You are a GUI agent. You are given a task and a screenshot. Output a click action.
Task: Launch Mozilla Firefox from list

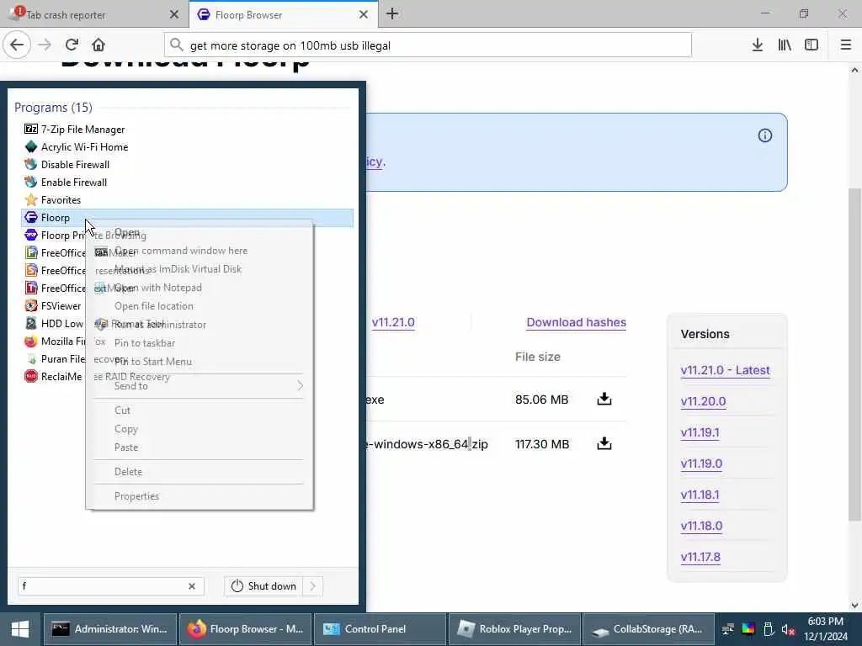pos(54,342)
